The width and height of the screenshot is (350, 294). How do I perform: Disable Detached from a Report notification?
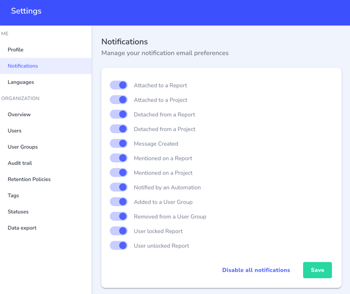119,114
